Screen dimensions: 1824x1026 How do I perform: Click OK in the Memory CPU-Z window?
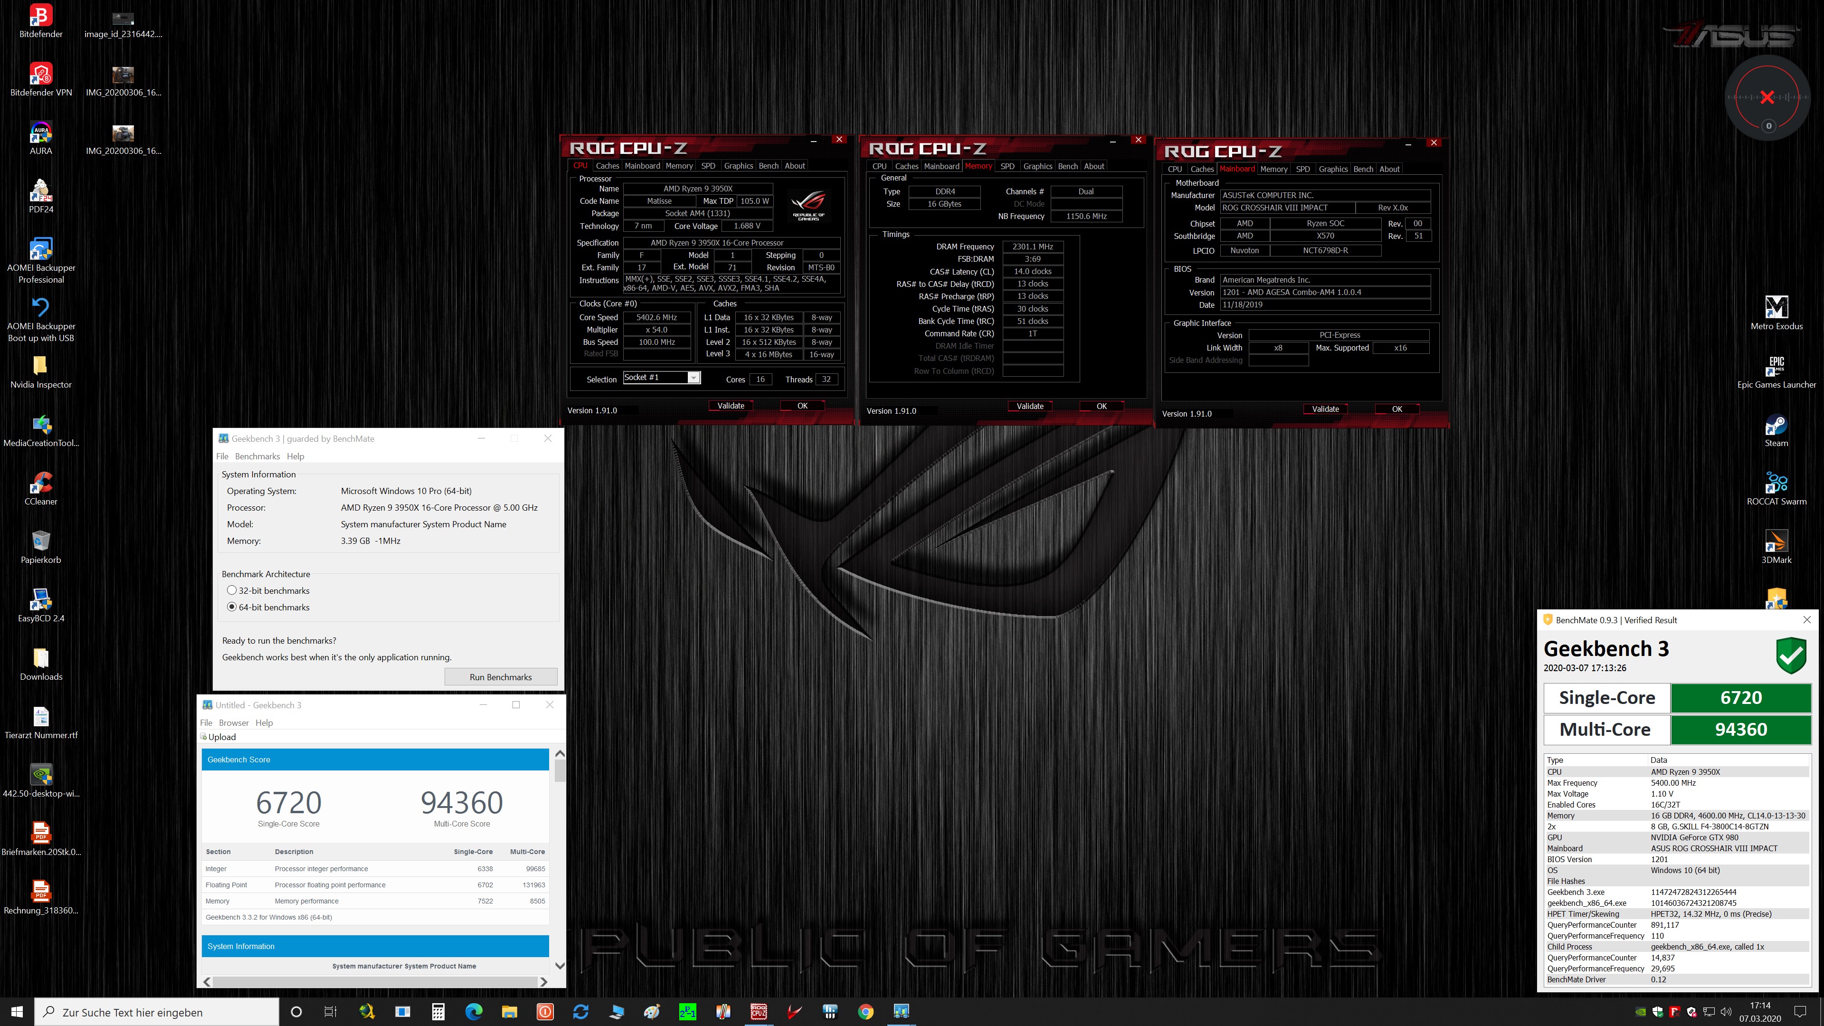click(x=1102, y=407)
